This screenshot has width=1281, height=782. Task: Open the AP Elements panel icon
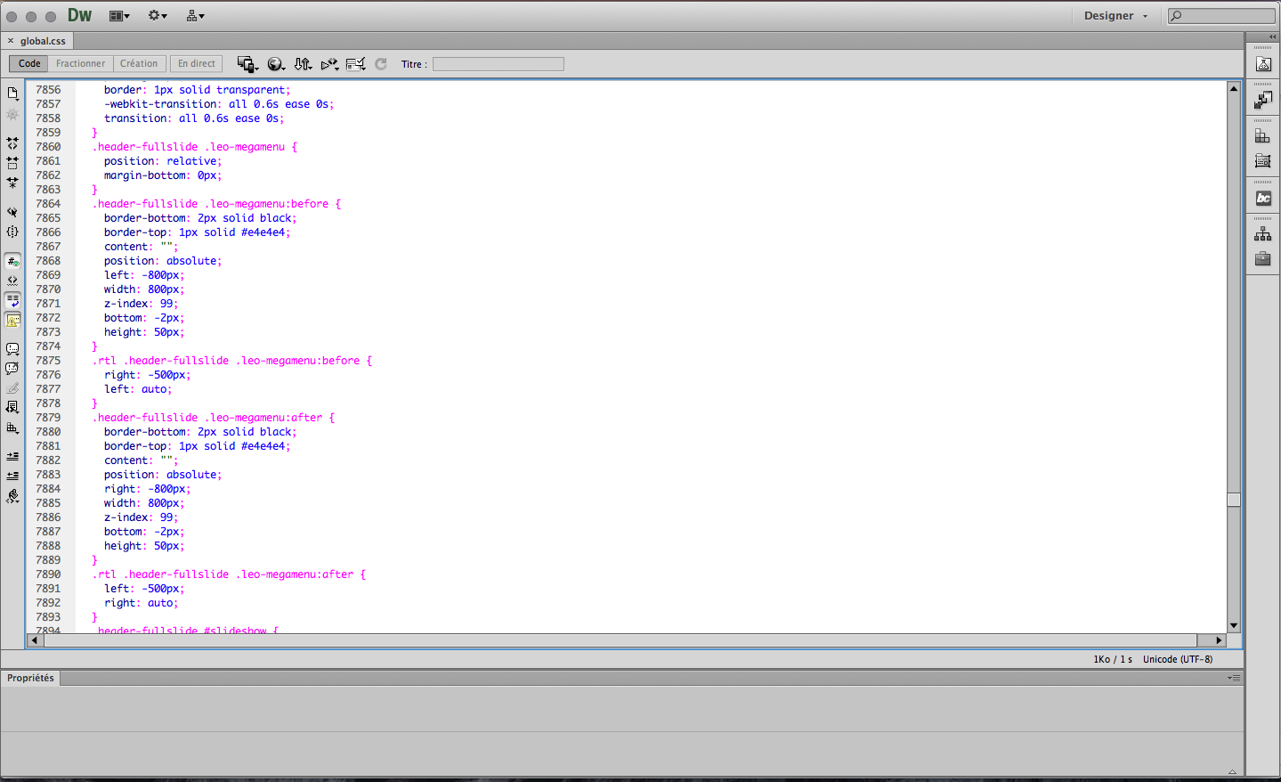click(1263, 161)
